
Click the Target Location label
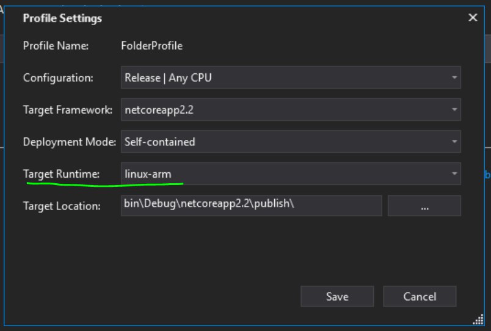62,206
